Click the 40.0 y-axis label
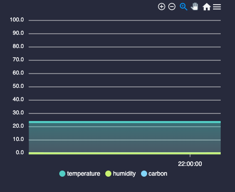Image resolution: width=235 pixels, height=192 pixels. click(x=18, y=100)
